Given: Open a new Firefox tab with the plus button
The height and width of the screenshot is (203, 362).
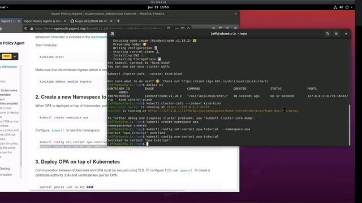Looking at the screenshot, I should 118,21.
